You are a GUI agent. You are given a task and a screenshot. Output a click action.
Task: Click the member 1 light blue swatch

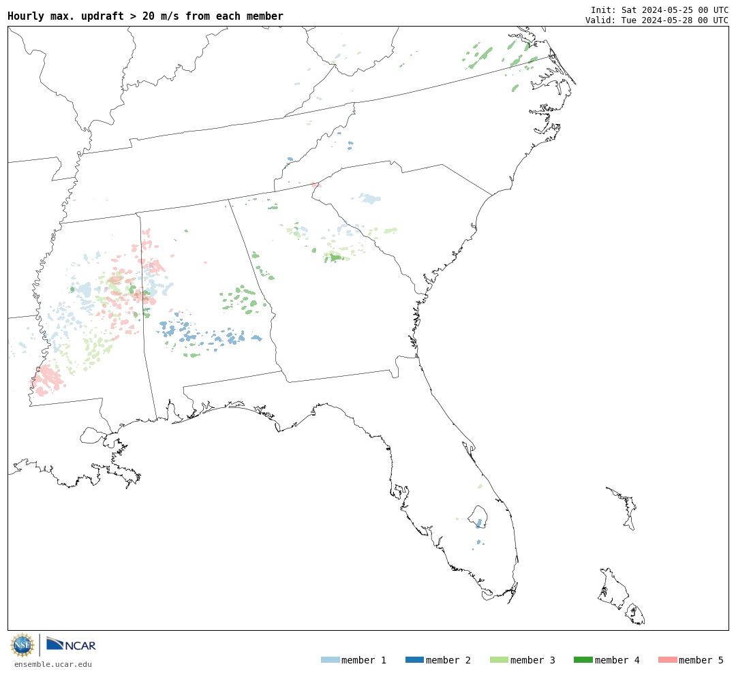(x=330, y=659)
